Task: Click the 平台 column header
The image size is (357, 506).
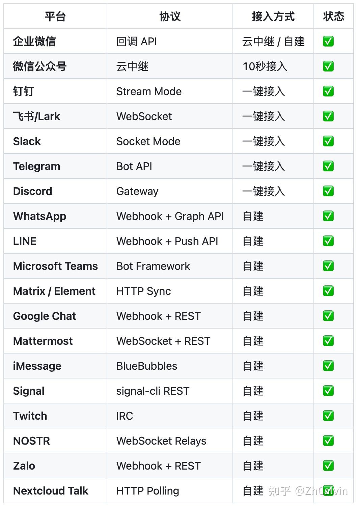Action: (55, 17)
